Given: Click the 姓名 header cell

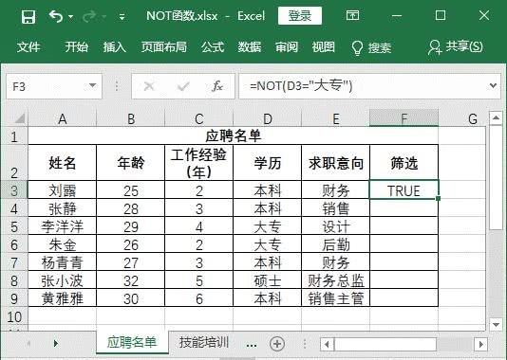Looking at the screenshot, I should [63, 163].
